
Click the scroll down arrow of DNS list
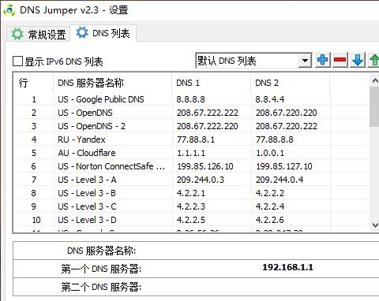pyautogui.click(x=375, y=225)
